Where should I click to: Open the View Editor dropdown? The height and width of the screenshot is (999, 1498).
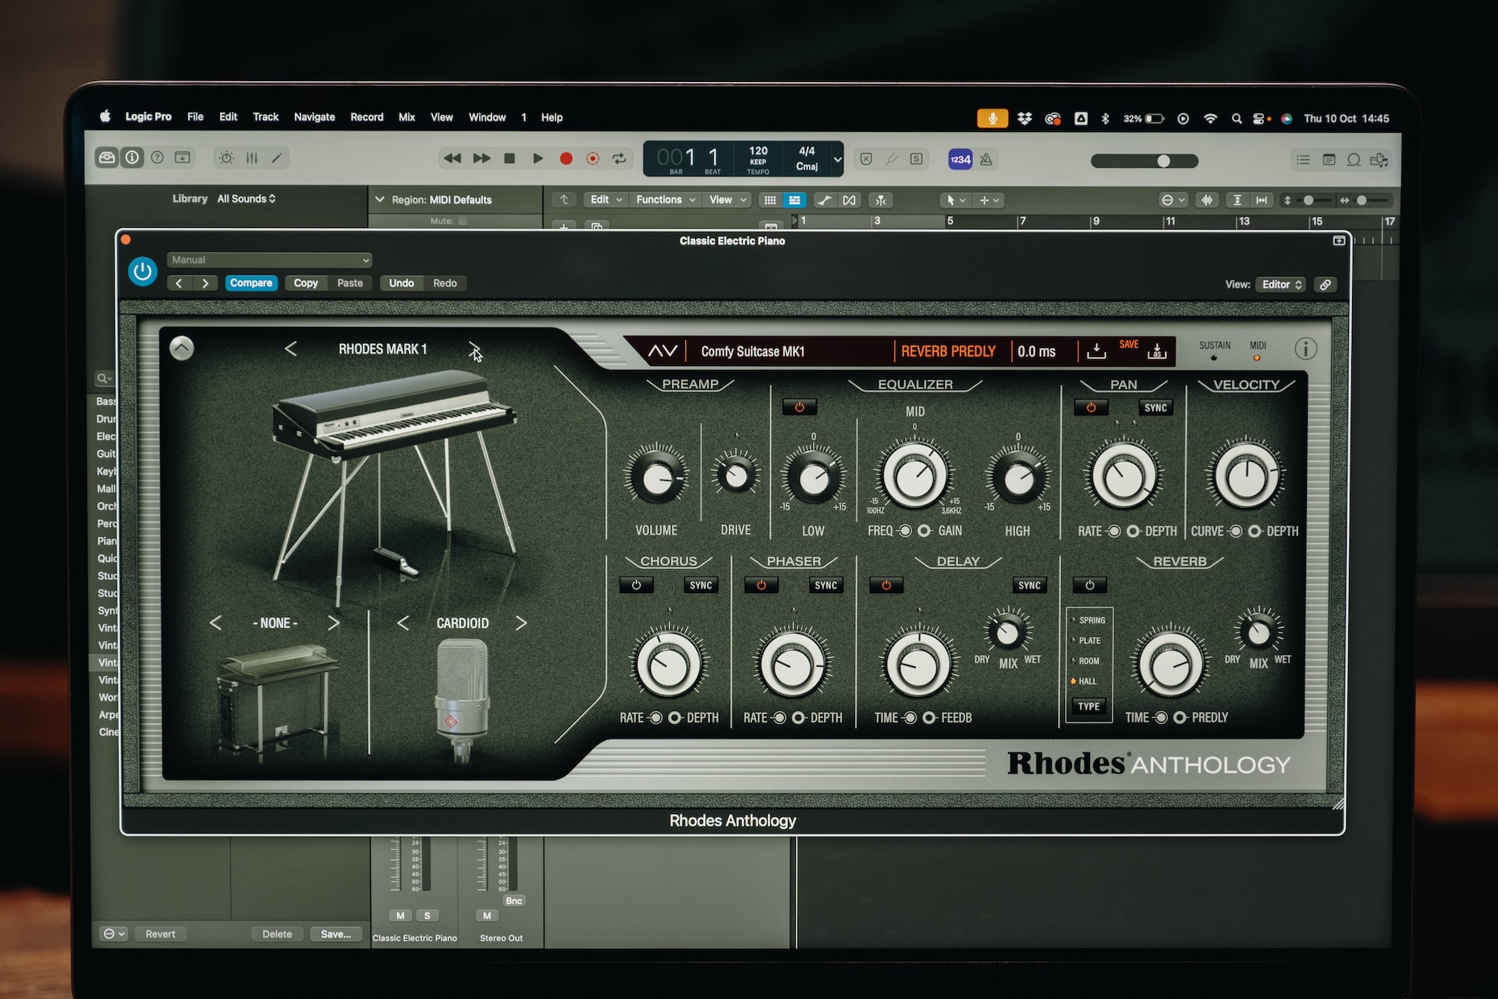tap(1282, 285)
